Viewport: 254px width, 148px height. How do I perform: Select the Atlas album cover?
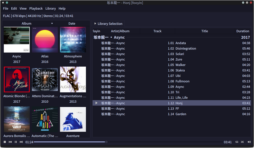tap(45, 40)
